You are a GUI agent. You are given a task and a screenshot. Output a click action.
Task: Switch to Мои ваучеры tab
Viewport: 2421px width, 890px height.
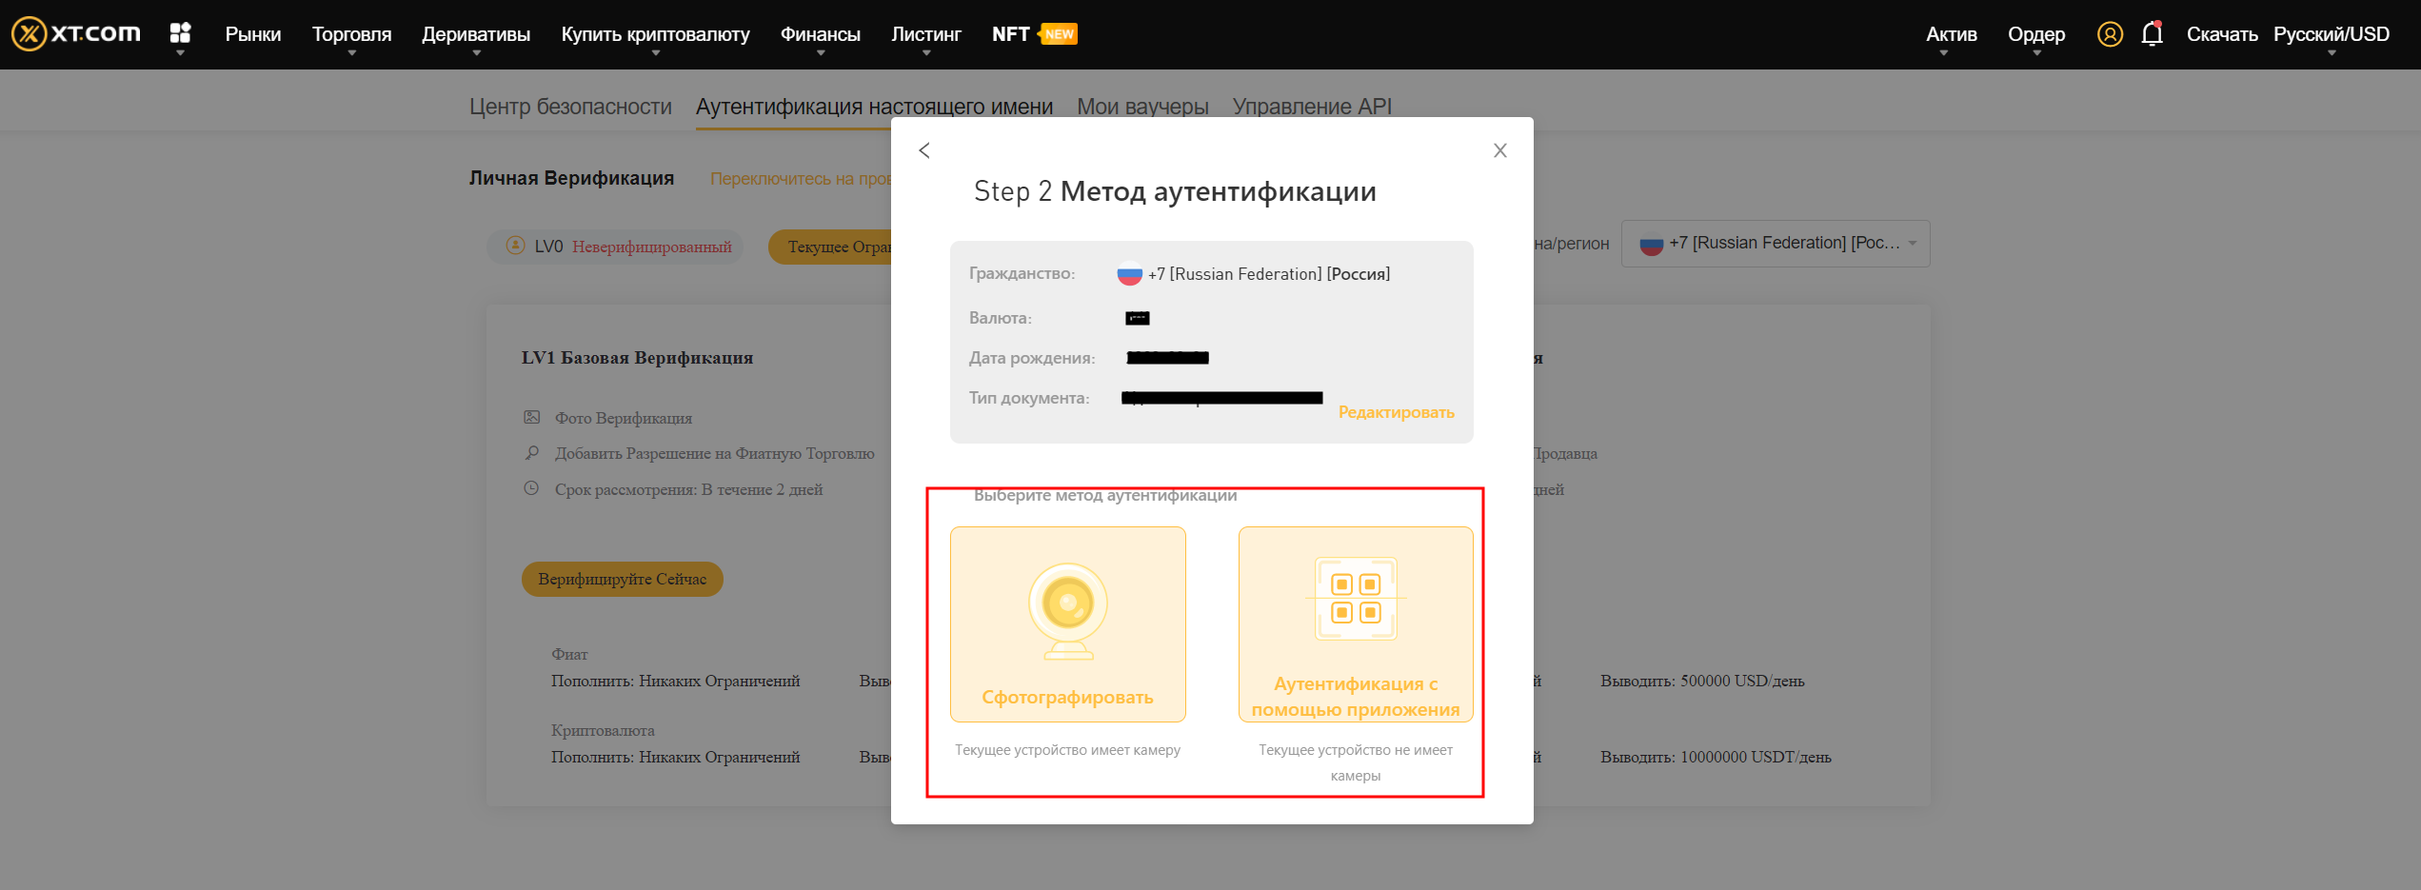(1142, 107)
